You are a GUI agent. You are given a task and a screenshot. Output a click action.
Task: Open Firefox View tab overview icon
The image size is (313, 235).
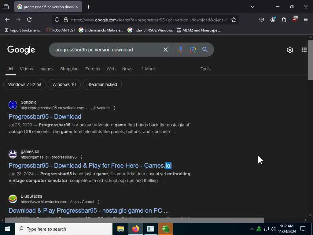6,7
